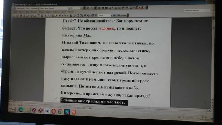Save the document with the floppy icon
The image size is (222, 125).
[21, 15]
